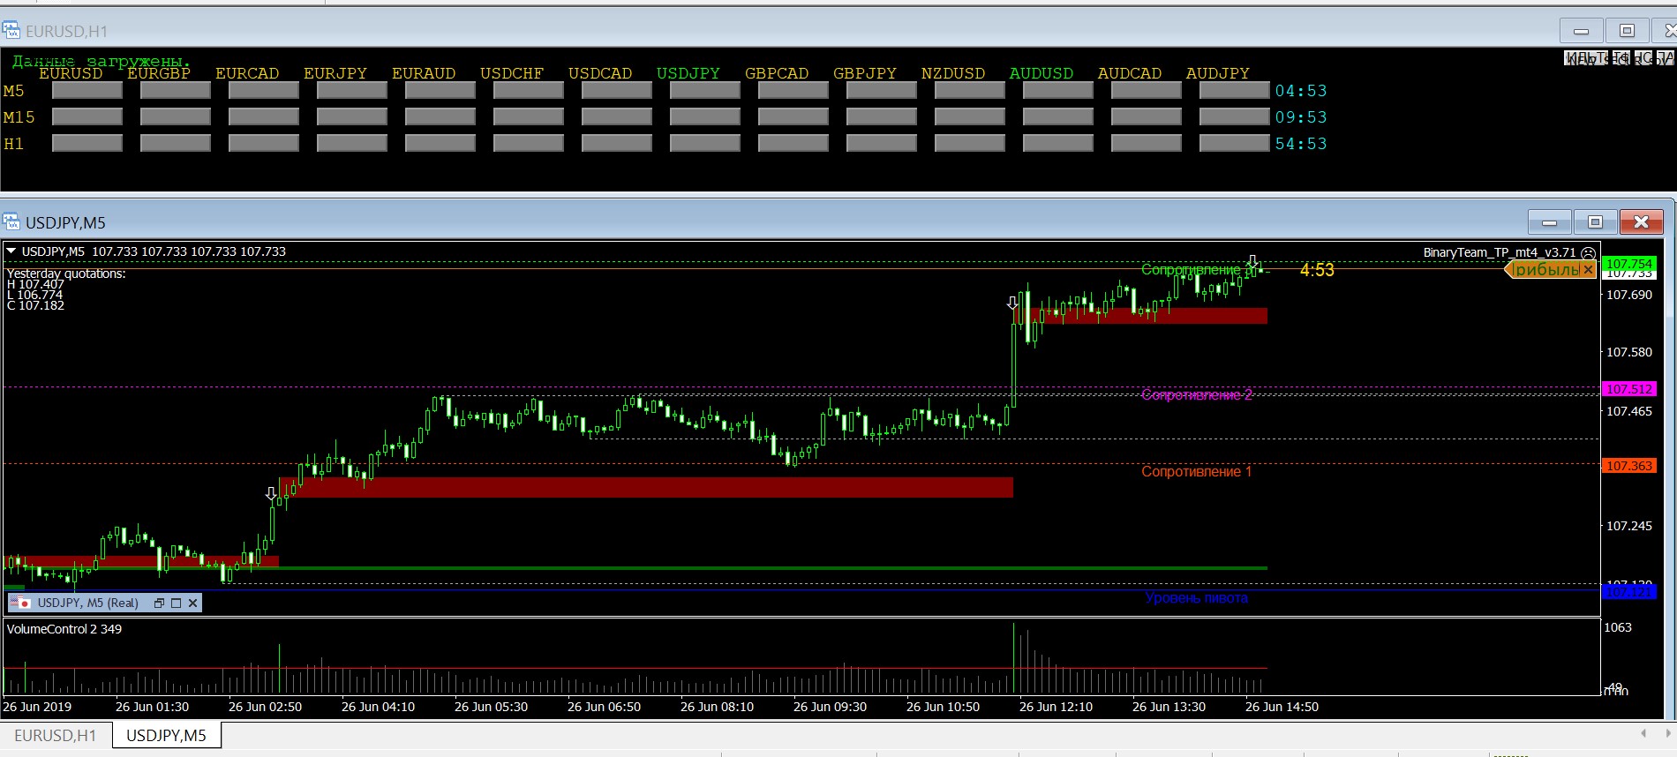This screenshot has width=1677, height=757.
Task: Click the US/Japan flag icon on mini panel
Action: pos(20,603)
